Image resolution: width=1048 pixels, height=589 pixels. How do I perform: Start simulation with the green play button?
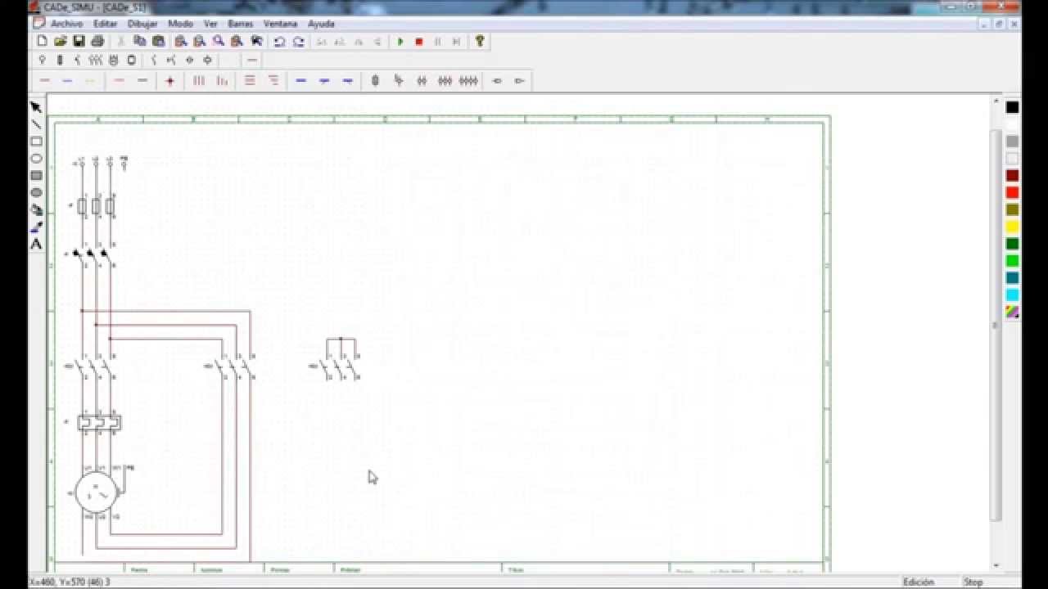tap(400, 41)
